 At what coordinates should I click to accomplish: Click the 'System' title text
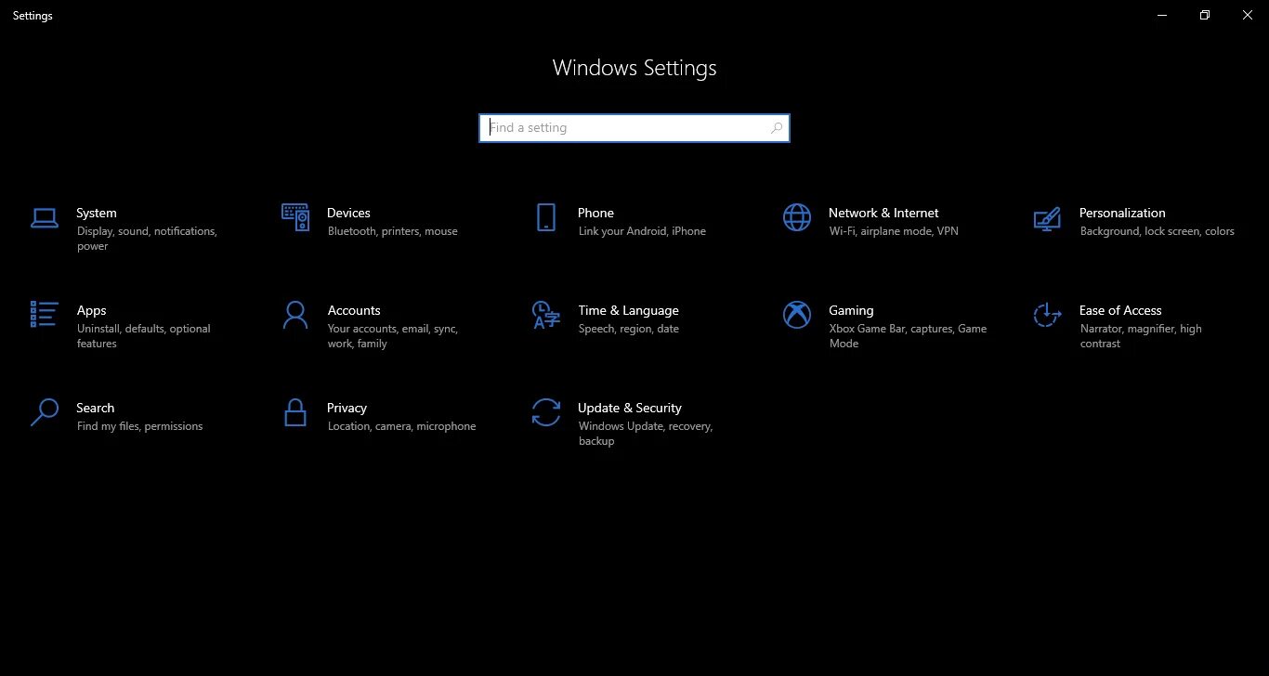click(x=97, y=213)
